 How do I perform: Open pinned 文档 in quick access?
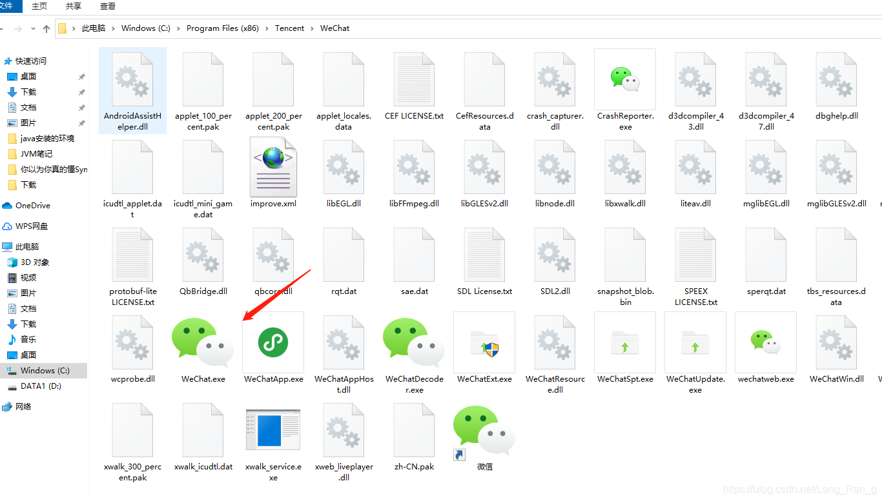tap(28, 108)
